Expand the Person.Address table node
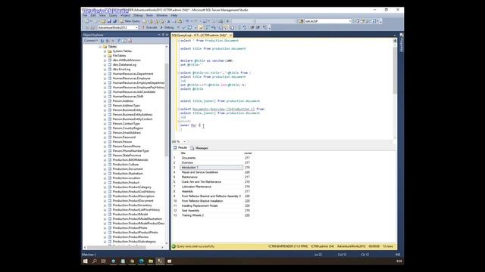The width and height of the screenshot is (485, 272). point(105,101)
